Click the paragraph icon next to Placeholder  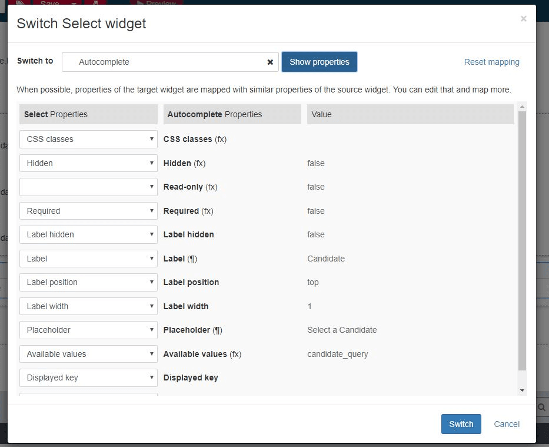tap(218, 330)
